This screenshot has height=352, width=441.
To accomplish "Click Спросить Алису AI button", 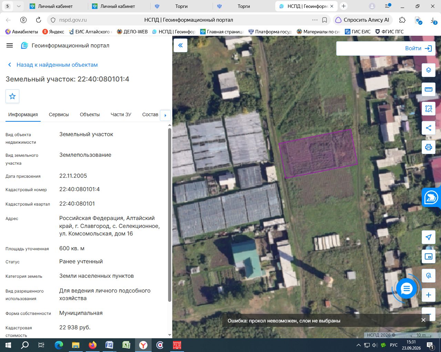I will click(362, 20).
